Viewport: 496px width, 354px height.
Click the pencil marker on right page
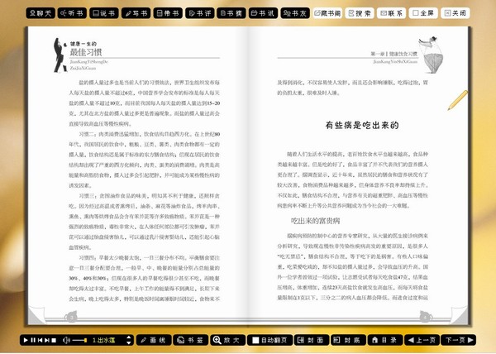457,100
